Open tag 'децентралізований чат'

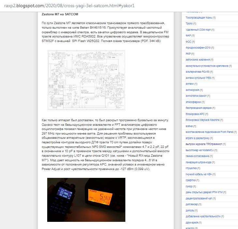tap(199, 198)
